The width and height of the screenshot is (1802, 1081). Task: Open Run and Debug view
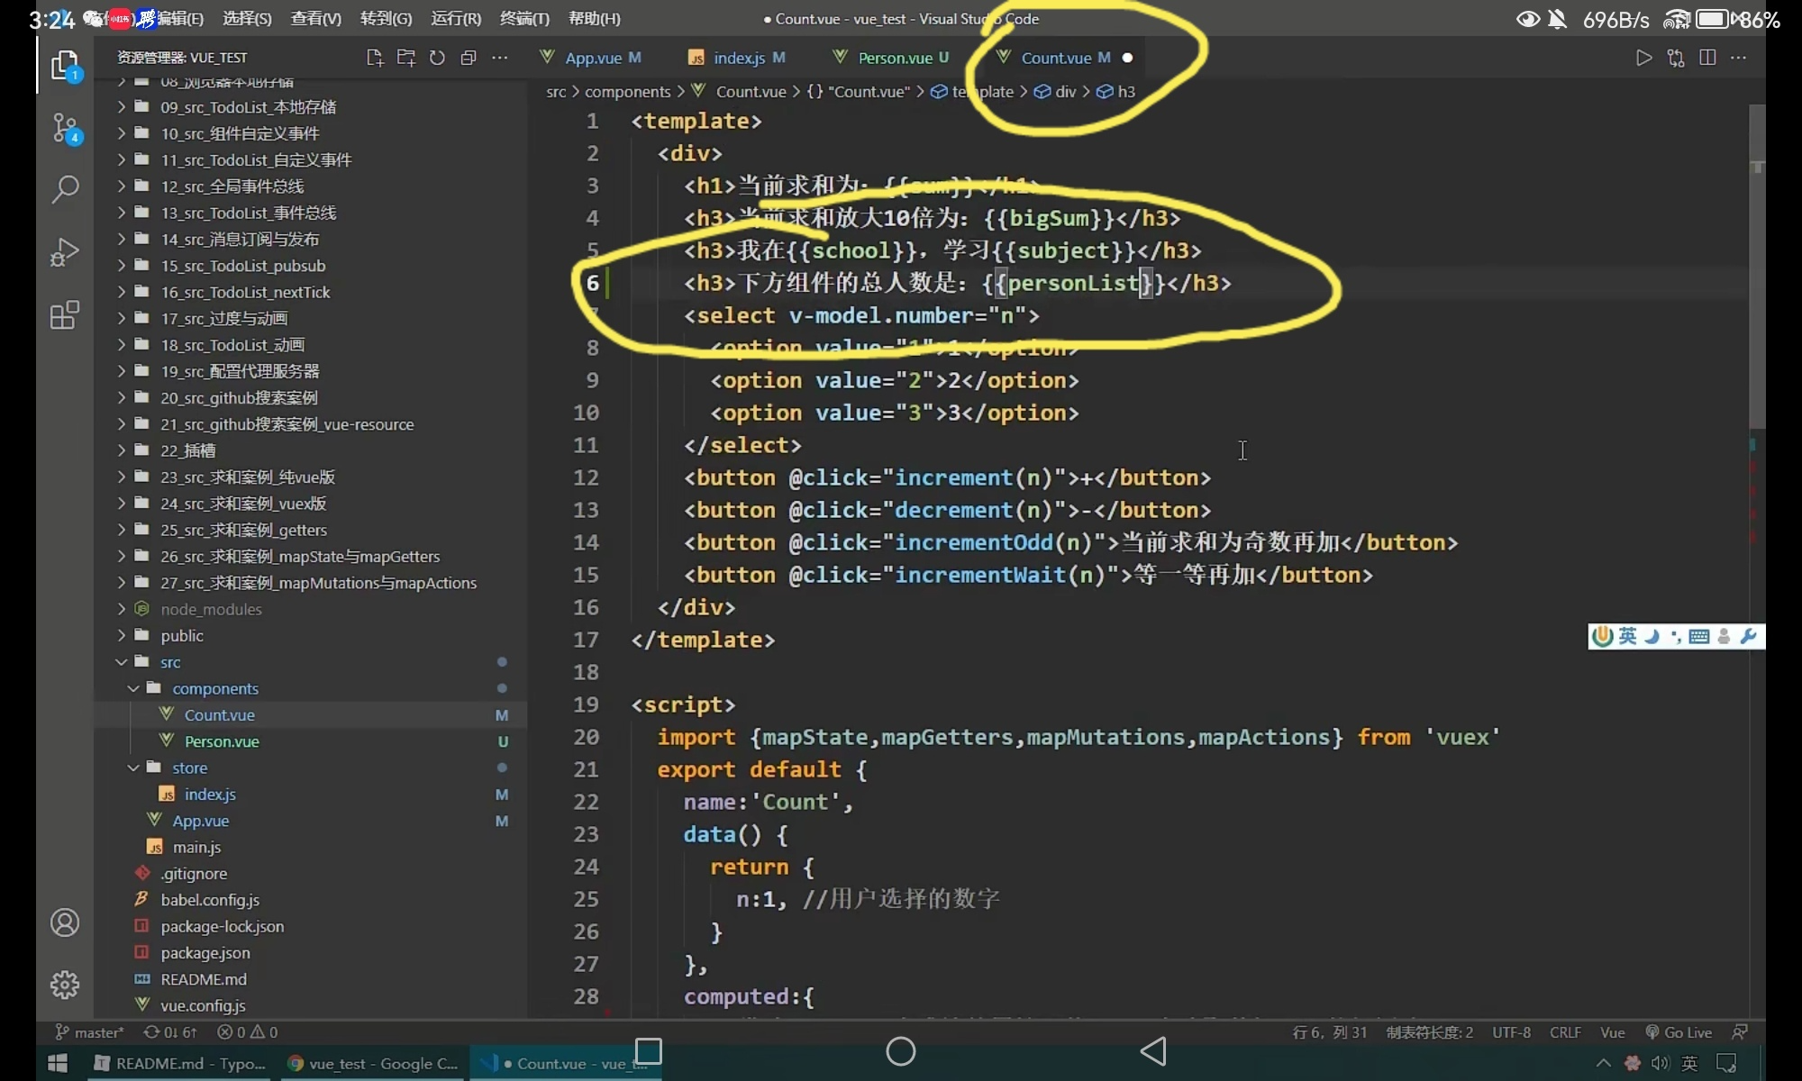65,252
